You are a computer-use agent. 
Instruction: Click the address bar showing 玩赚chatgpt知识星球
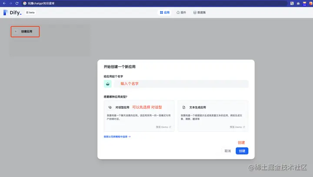click(154, 3)
